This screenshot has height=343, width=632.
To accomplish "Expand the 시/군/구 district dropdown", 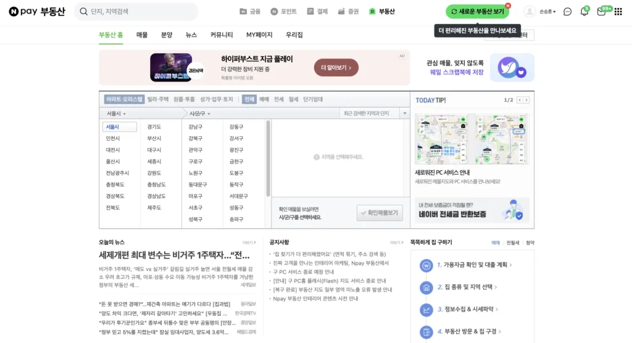I will 199,114.
